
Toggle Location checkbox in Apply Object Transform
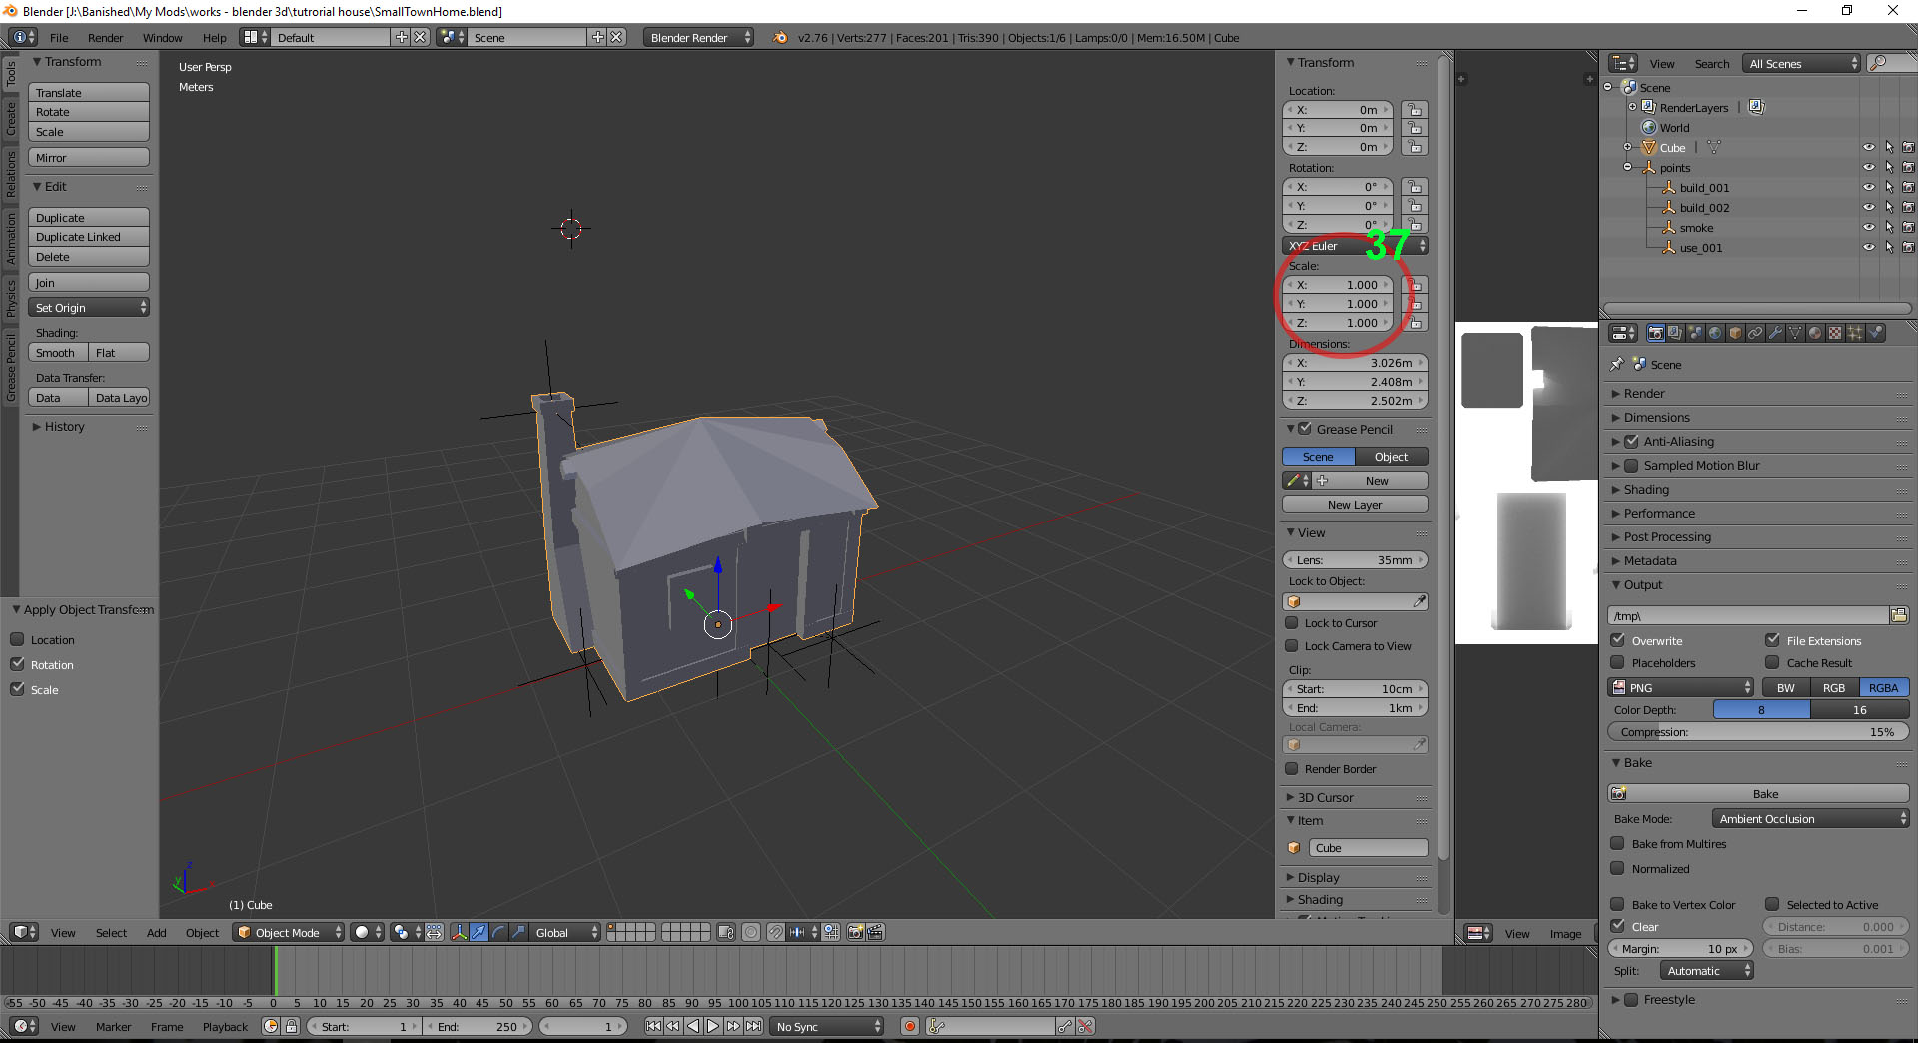(17, 639)
